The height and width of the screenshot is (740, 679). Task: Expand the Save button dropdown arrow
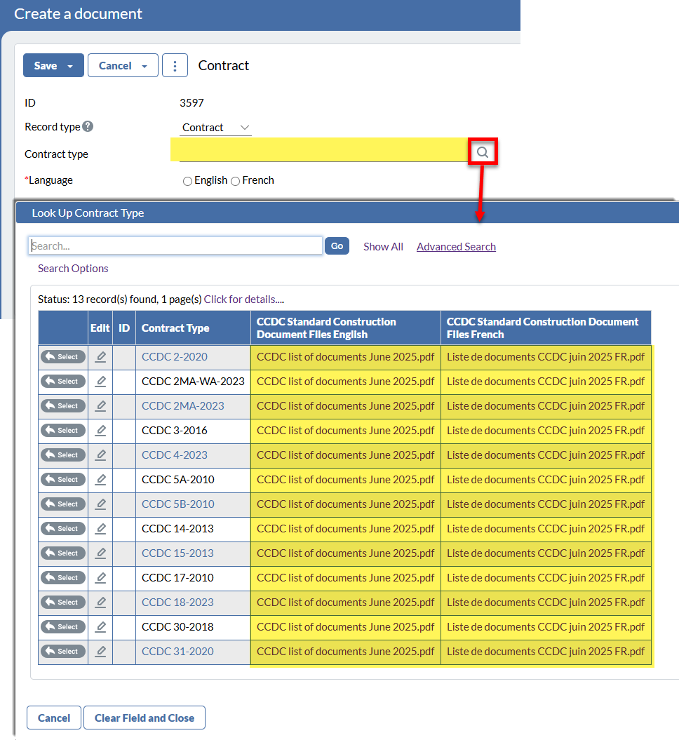pos(70,66)
